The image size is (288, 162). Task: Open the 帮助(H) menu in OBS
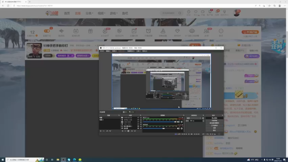pyautogui.click(x=145, y=51)
